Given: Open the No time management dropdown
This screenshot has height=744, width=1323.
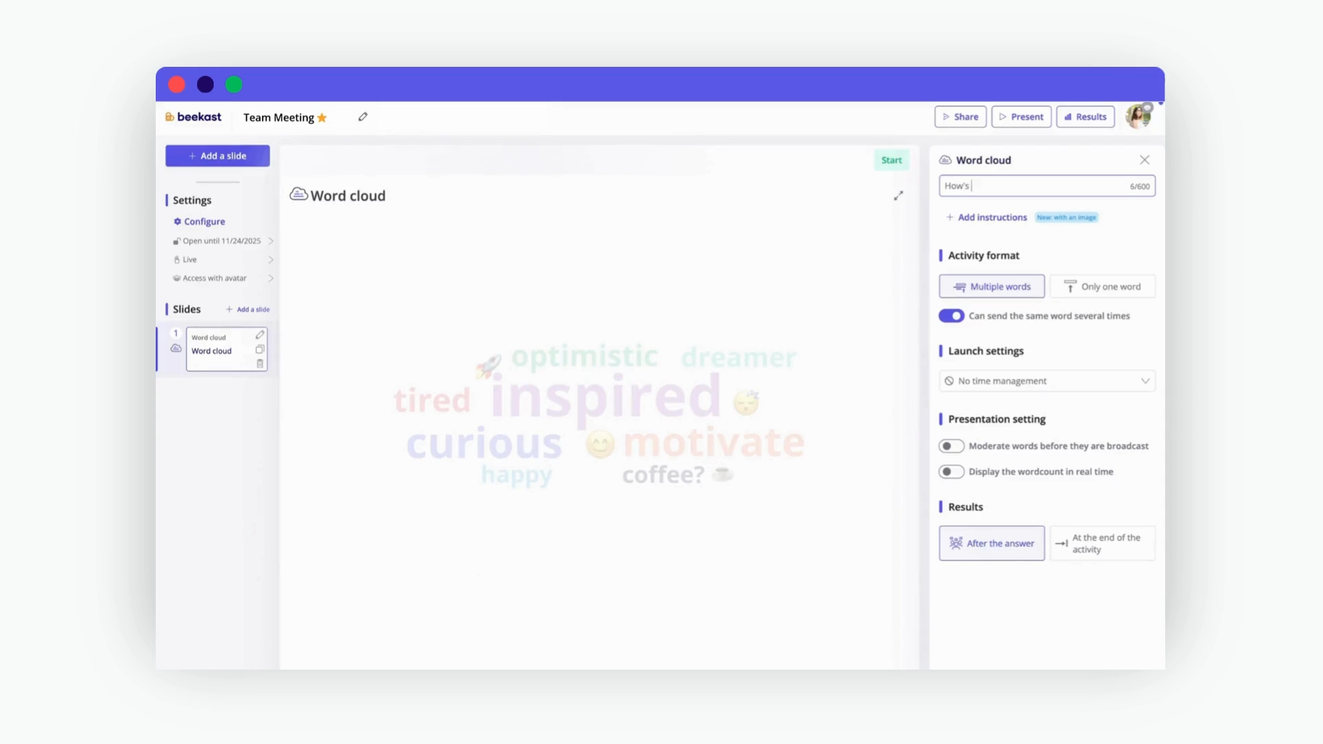Looking at the screenshot, I should (x=1047, y=381).
